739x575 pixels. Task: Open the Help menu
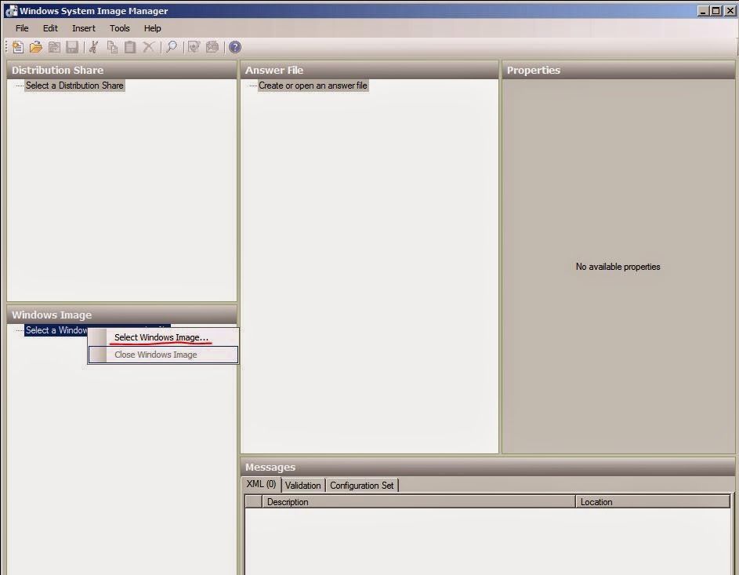(153, 28)
